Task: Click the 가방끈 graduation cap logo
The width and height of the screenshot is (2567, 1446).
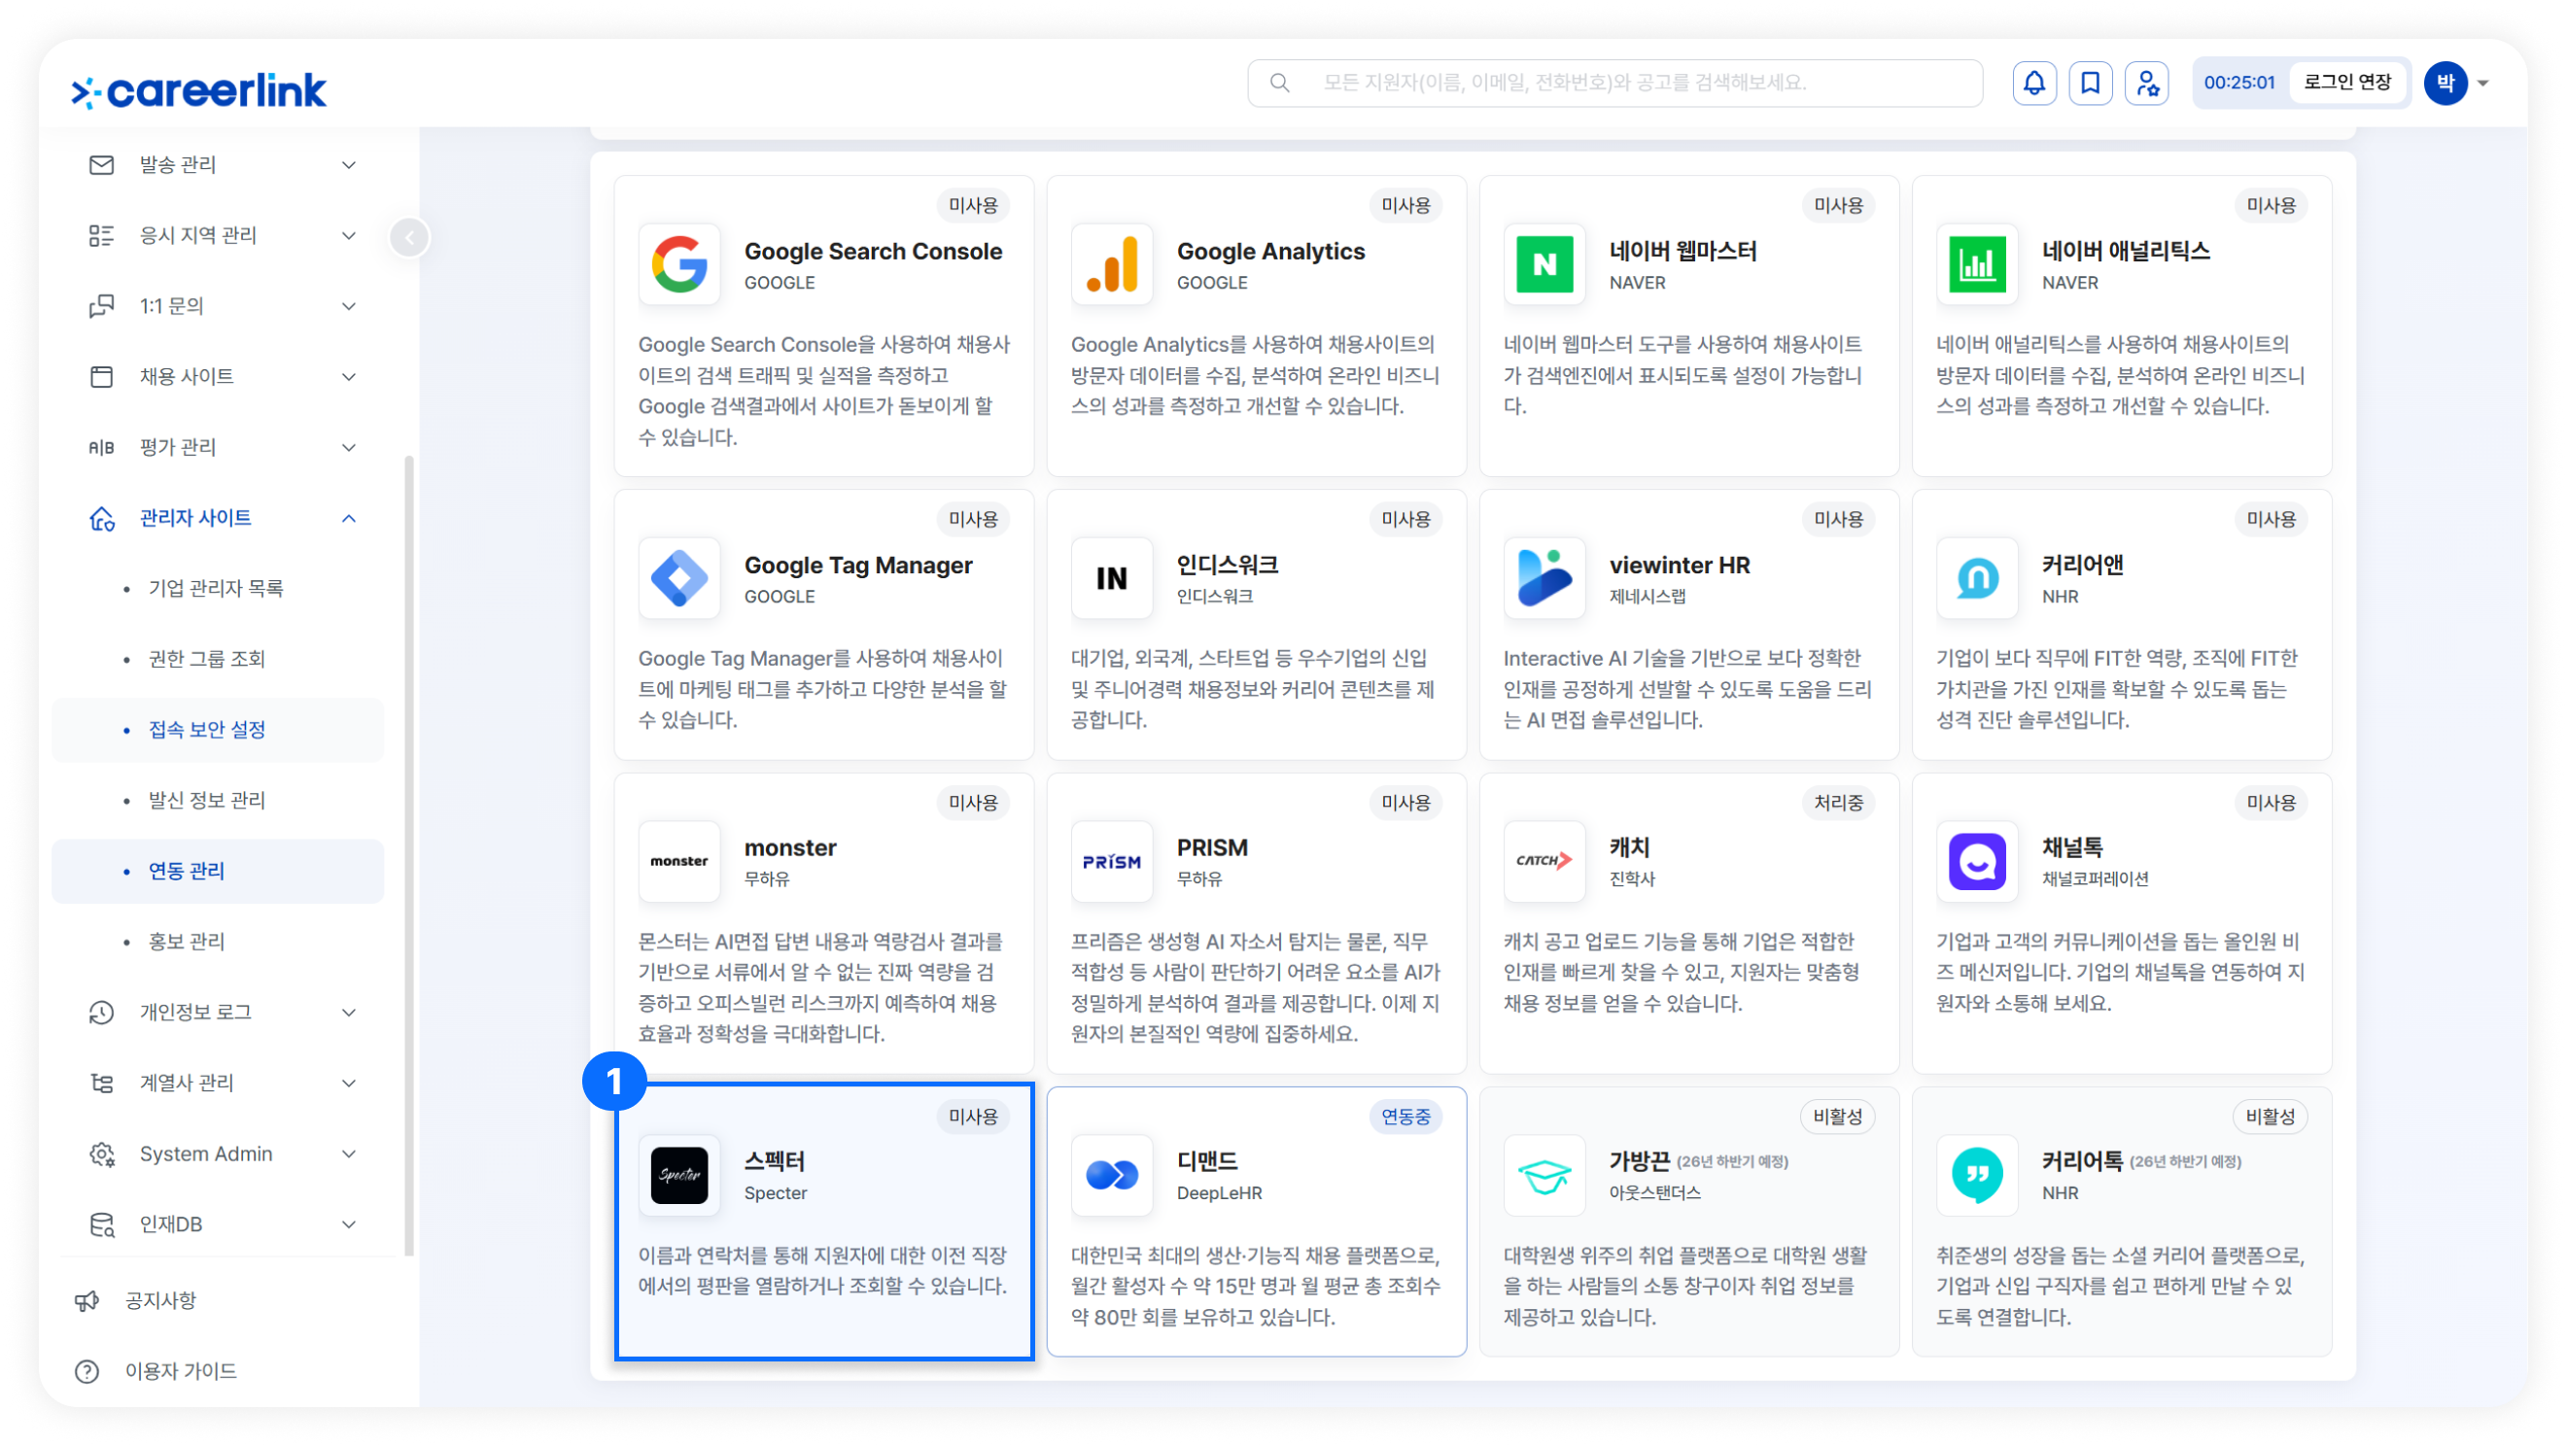Action: coord(1544,1175)
